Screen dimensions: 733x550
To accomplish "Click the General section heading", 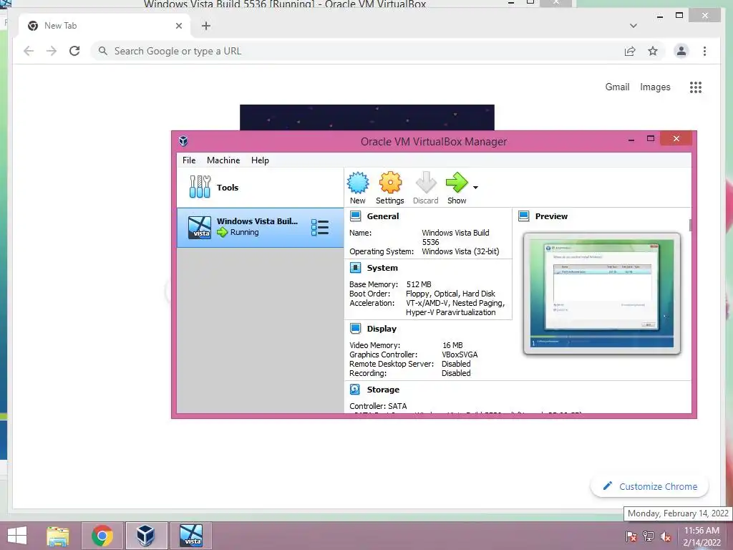I will (383, 216).
